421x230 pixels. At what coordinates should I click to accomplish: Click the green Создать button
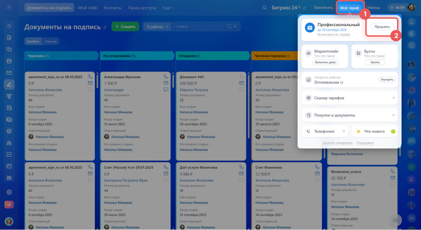(x=125, y=27)
